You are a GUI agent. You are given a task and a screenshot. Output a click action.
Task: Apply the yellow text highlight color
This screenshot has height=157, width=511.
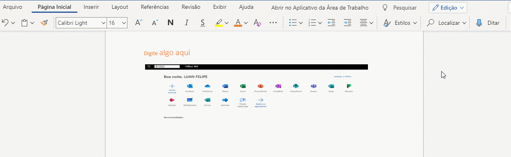218,23
